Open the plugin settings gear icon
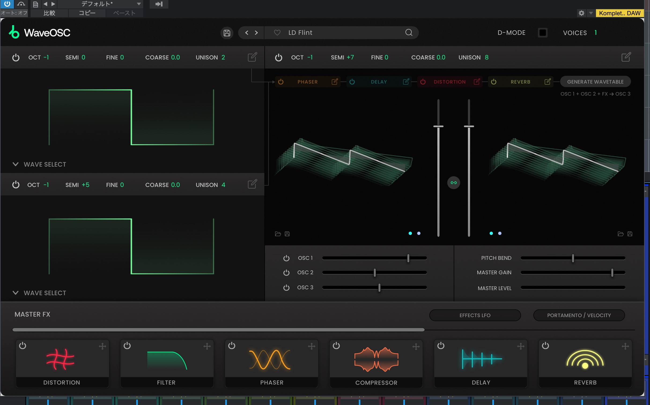650x405 pixels. (x=581, y=13)
